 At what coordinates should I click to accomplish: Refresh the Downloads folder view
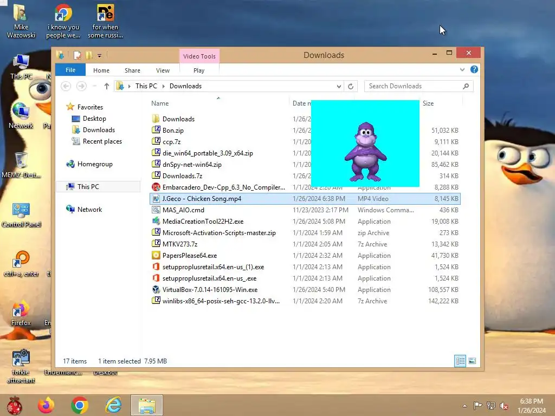click(x=351, y=86)
